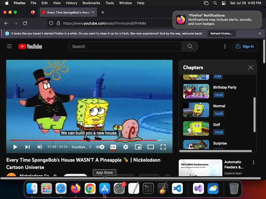Click Automatic Feeders ad title
This screenshot has width=266, height=199.
(234, 165)
